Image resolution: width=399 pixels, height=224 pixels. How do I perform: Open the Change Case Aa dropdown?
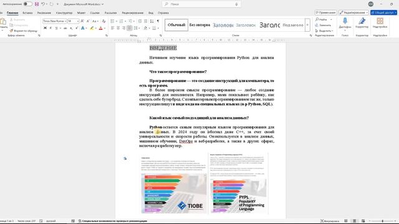(x=95, y=21)
